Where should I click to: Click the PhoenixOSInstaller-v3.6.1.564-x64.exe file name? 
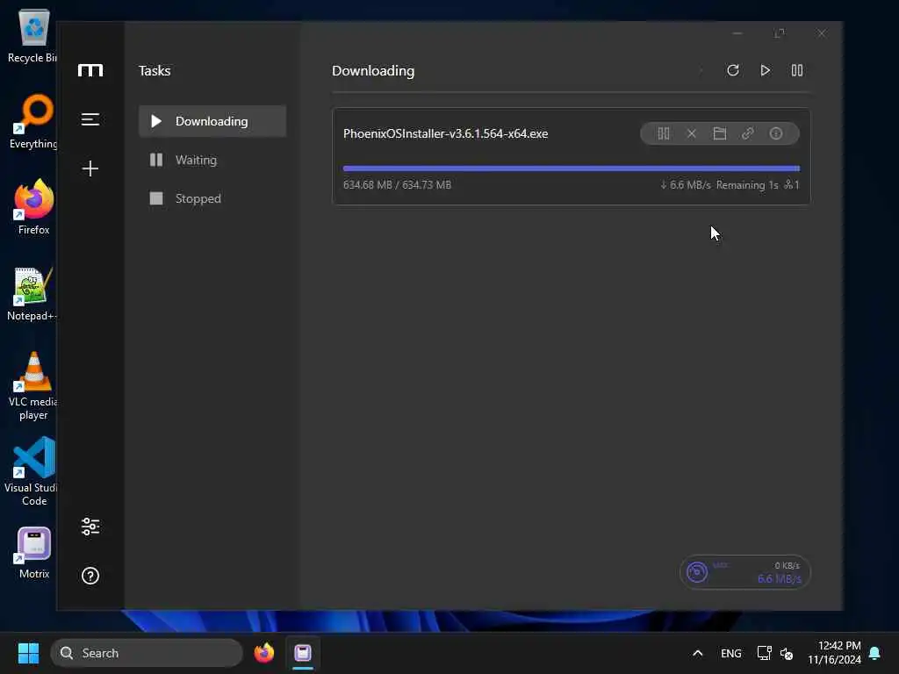(445, 133)
